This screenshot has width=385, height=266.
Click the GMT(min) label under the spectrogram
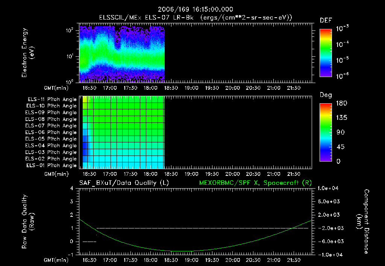coord(56,88)
